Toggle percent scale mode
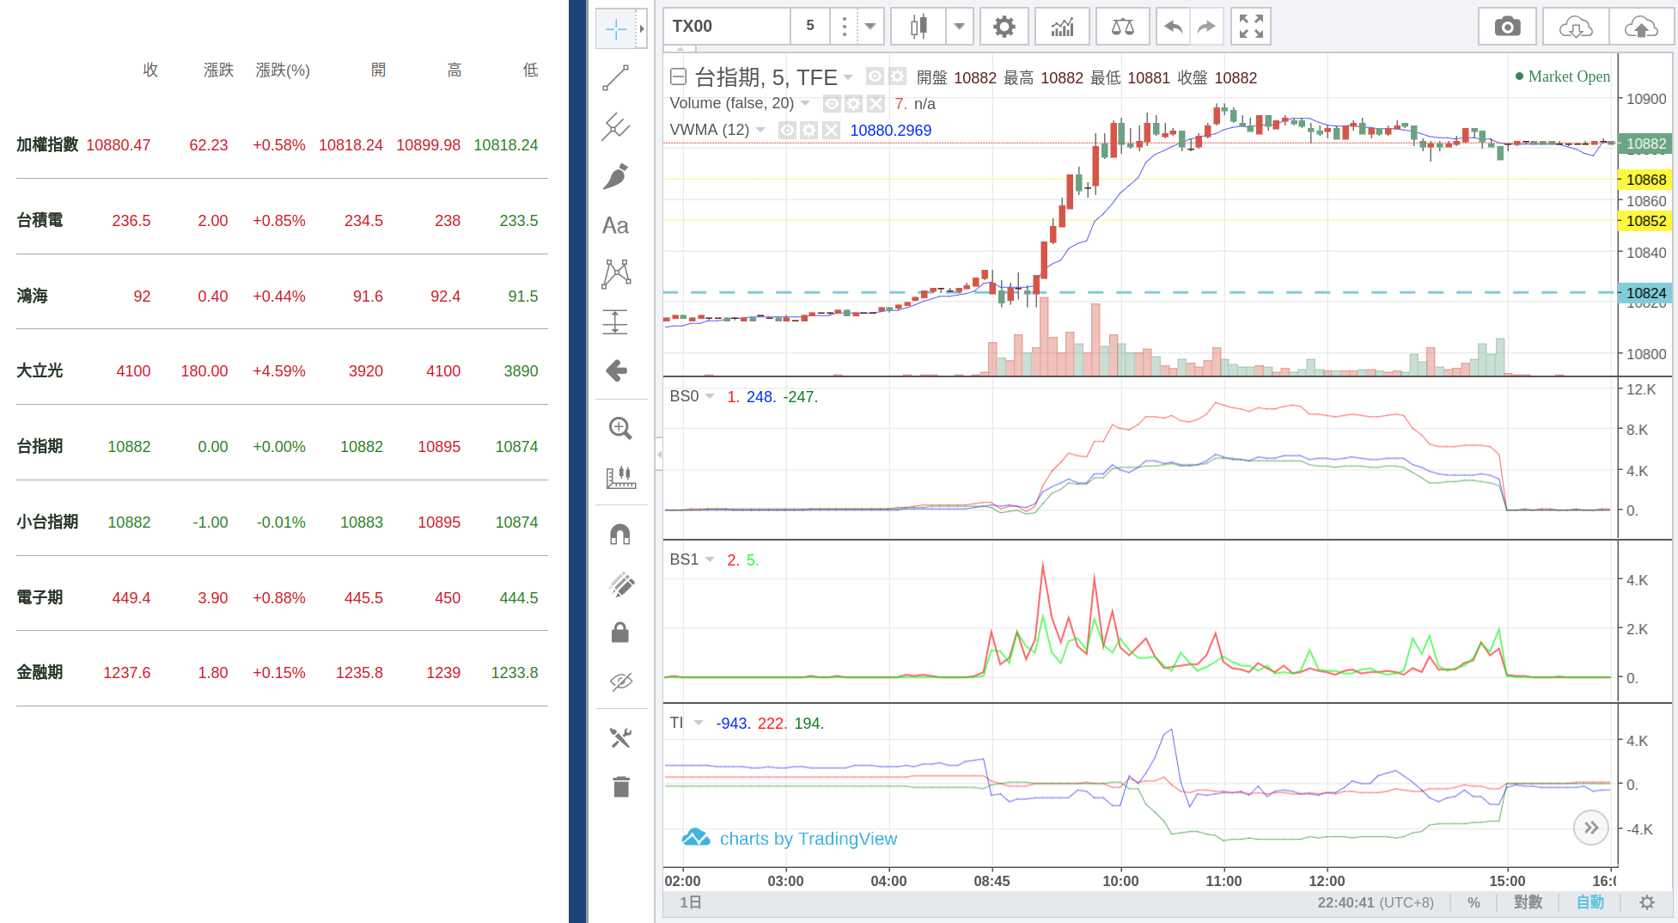The height and width of the screenshot is (923, 1678). click(1474, 902)
